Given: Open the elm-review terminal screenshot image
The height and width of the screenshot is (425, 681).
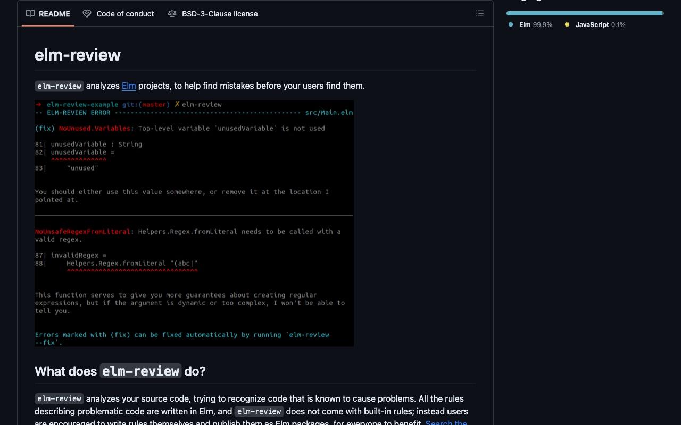Looking at the screenshot, I should point(194,223).
